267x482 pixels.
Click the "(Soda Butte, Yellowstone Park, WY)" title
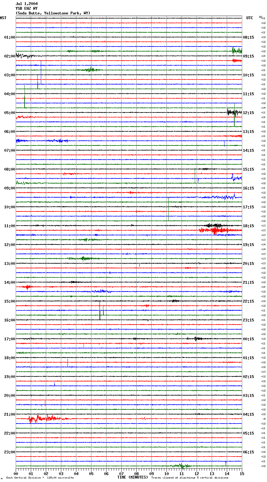pos(53,13)
